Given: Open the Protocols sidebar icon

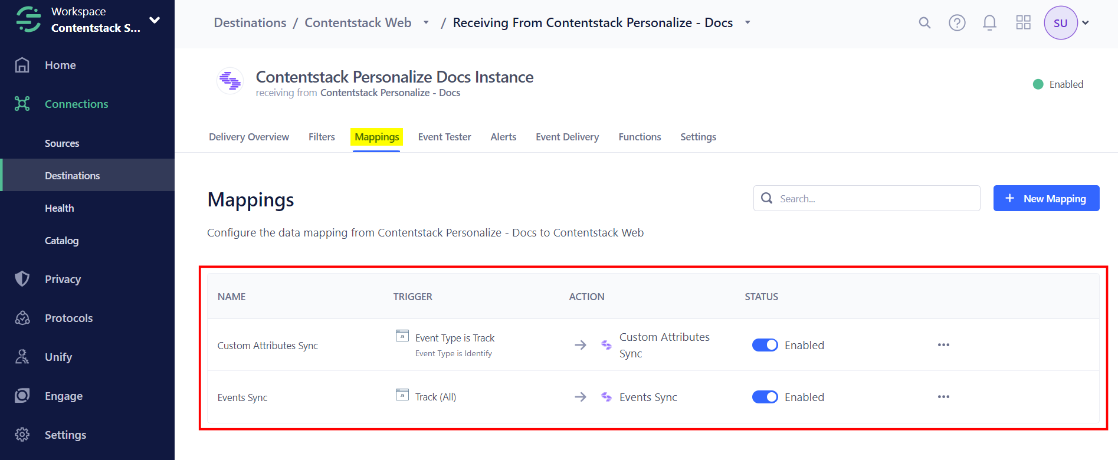Looking at the screenshot, I should pyautogui.click(x=22, y=318).
